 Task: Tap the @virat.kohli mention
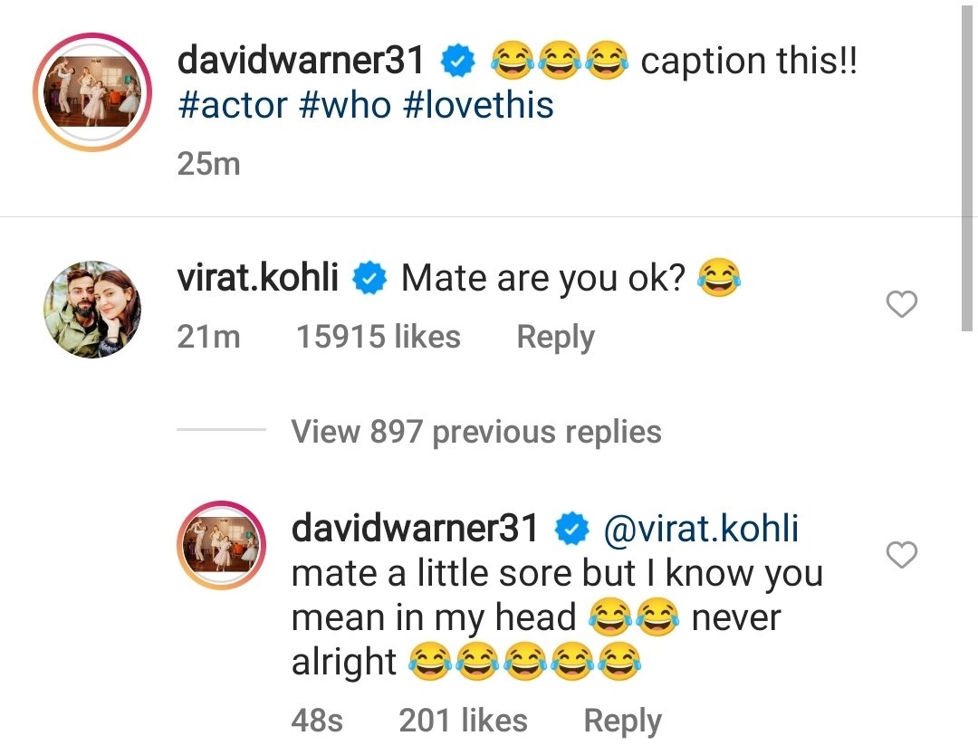(x=701, y=529)
